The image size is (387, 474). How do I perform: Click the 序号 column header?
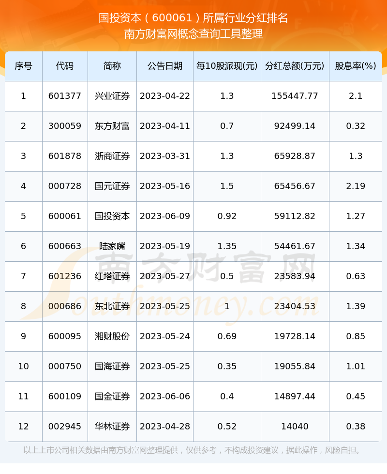coord(24,66)
